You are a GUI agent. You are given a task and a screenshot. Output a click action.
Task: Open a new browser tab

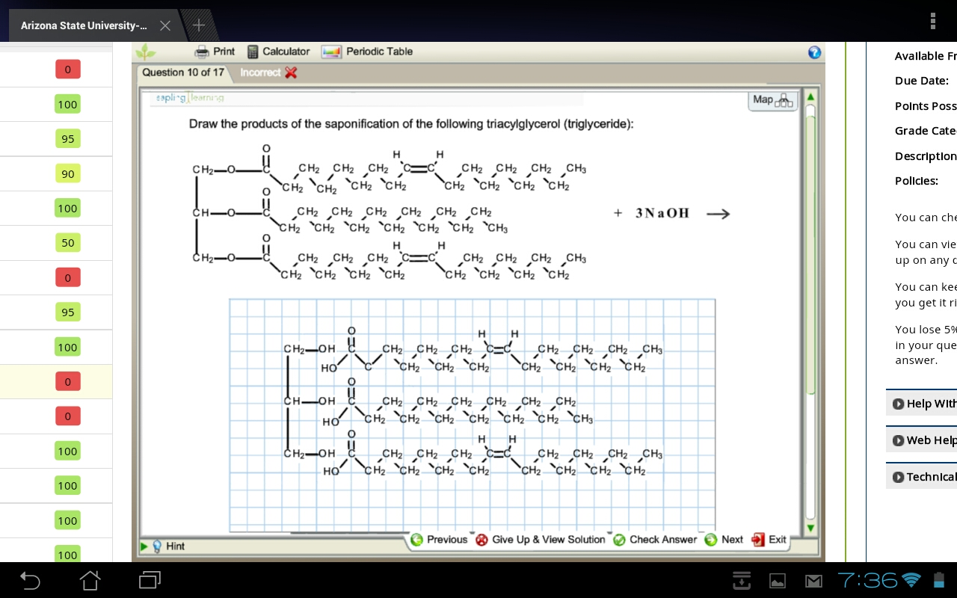click(199, 25)
